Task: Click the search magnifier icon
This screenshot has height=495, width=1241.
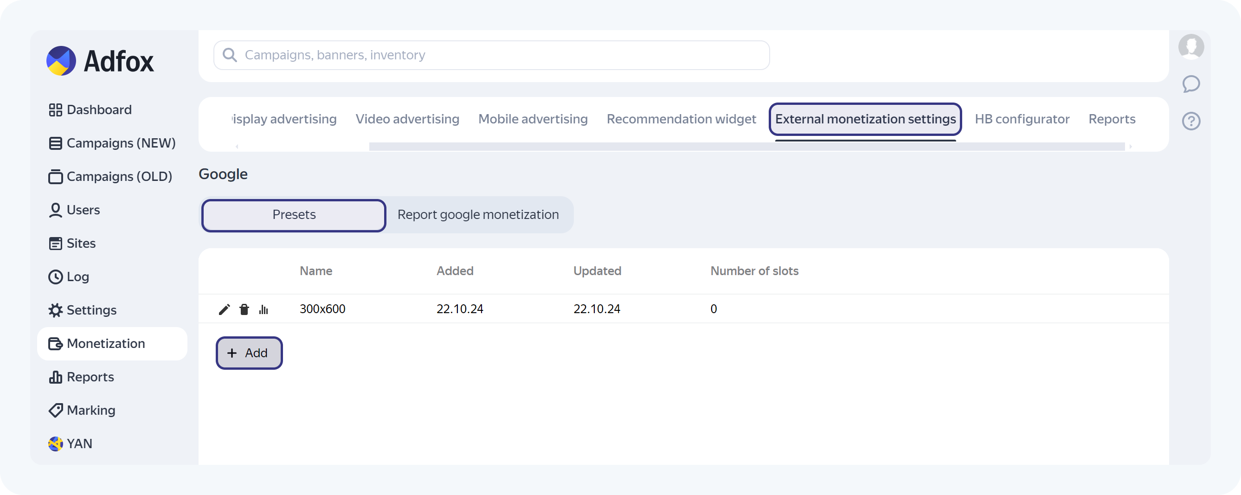Action: pos(230,55)
